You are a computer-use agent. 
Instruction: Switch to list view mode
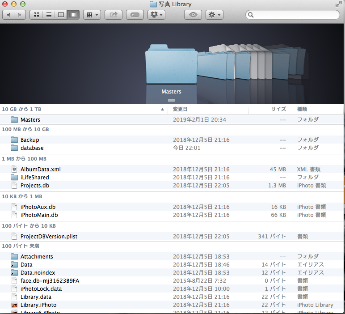48,15
